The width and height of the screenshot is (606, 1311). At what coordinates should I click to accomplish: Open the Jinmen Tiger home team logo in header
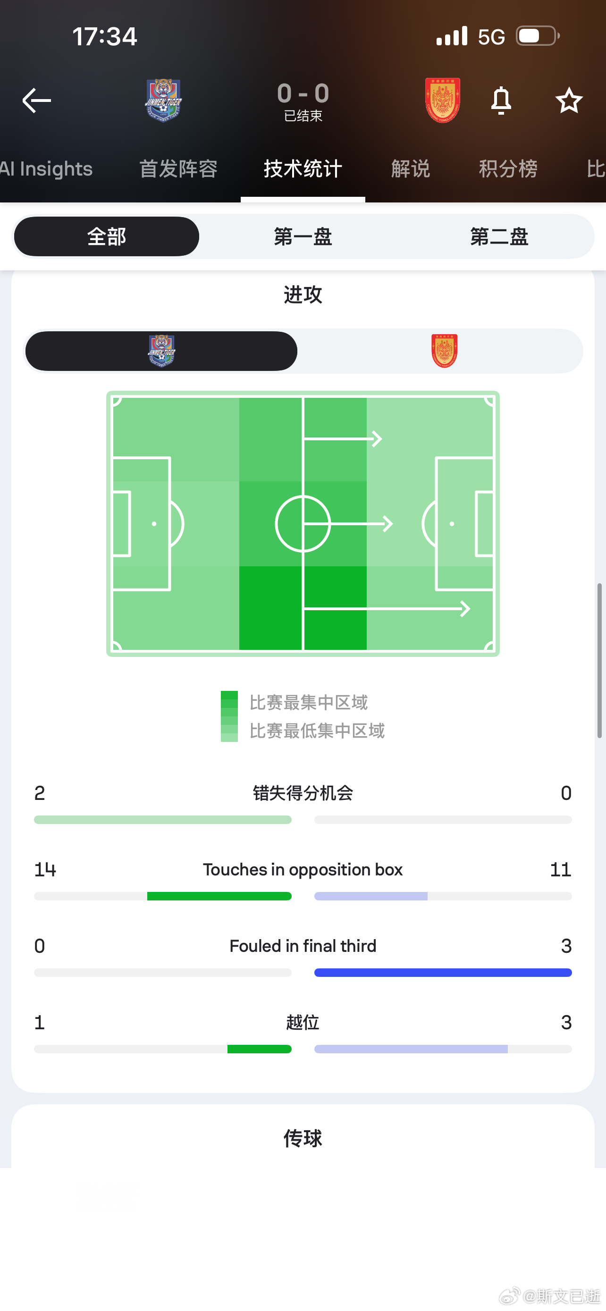pos(163,99)
